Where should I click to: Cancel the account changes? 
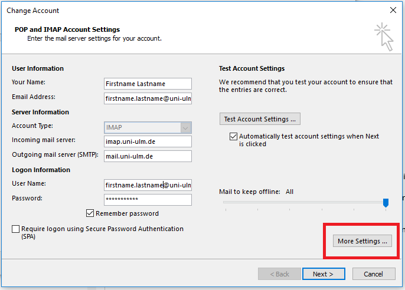(x=374, y=273)
